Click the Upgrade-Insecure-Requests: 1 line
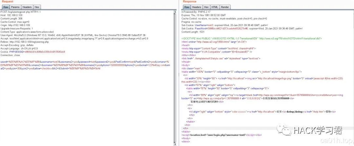This screenshot has height=146, width=354. [17, 29]
